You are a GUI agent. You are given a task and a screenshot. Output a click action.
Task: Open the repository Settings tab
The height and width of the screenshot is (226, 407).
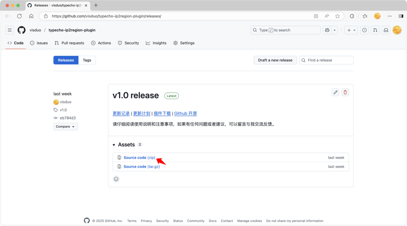[x=184, y=43]
